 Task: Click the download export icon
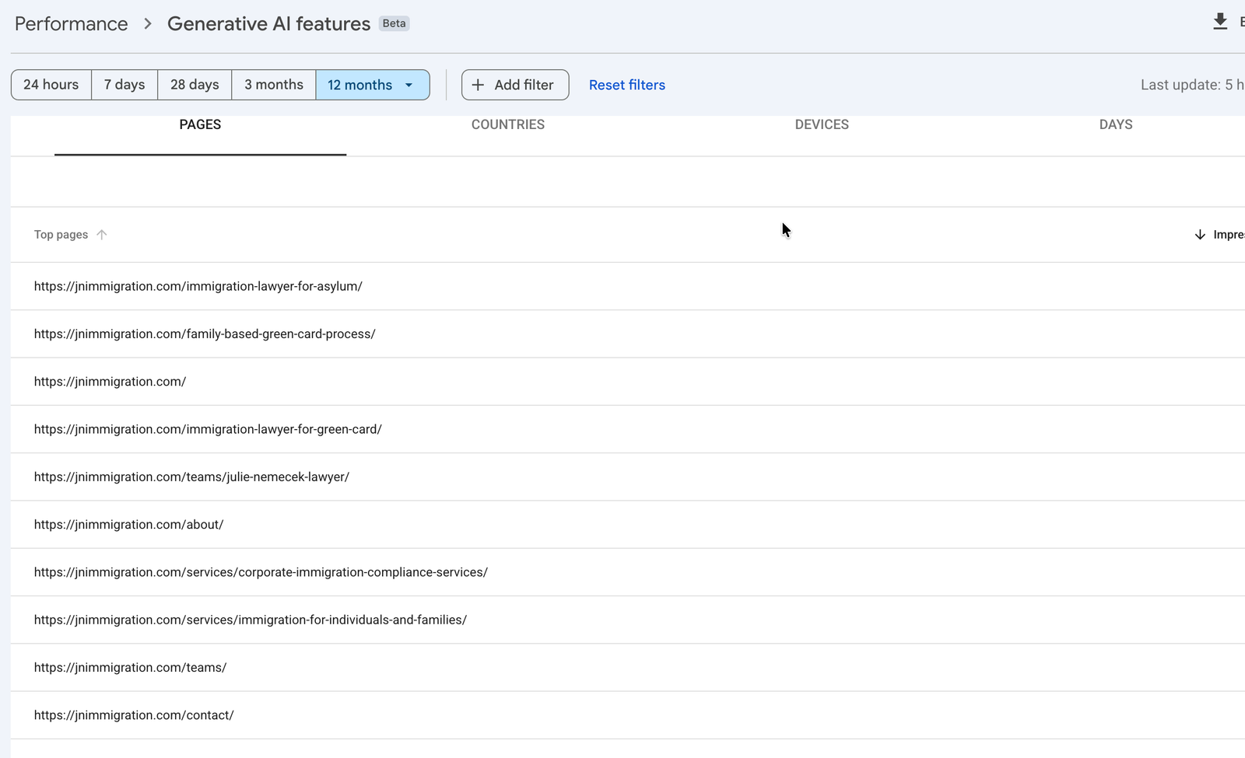[x=1220, y=22]
